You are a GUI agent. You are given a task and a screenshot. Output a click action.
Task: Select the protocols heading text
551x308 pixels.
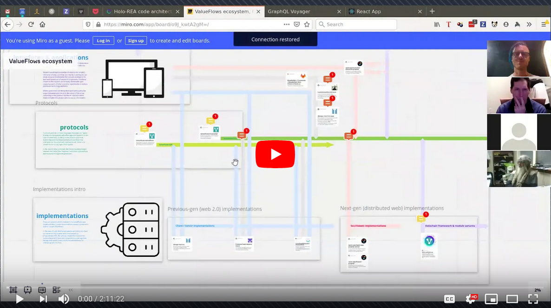coord(74,127)
